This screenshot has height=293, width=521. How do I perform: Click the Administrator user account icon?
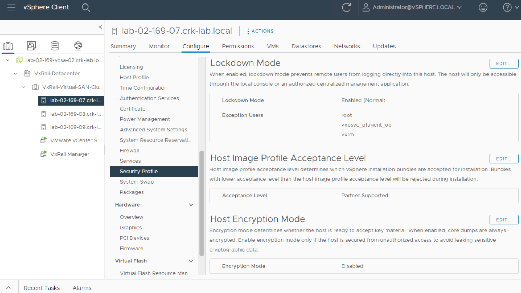click(x=365, y=7)
